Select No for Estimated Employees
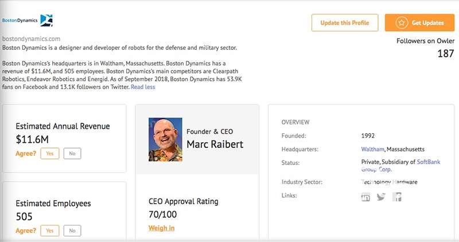 [72, 231]
